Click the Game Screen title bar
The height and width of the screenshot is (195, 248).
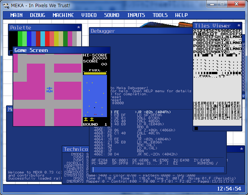62,50
